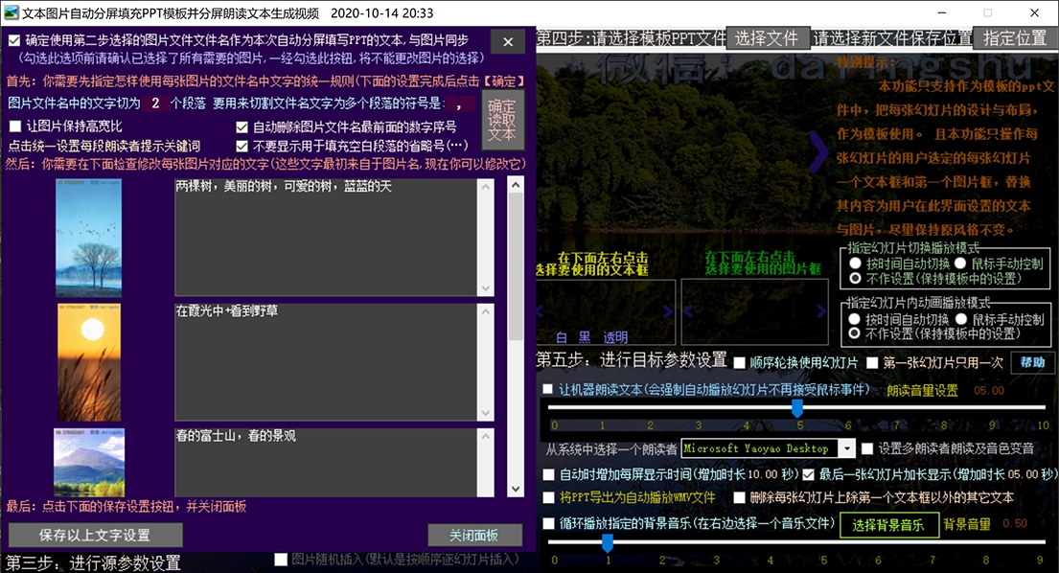Click the reading volume slider handle at 5

point(796,406)
